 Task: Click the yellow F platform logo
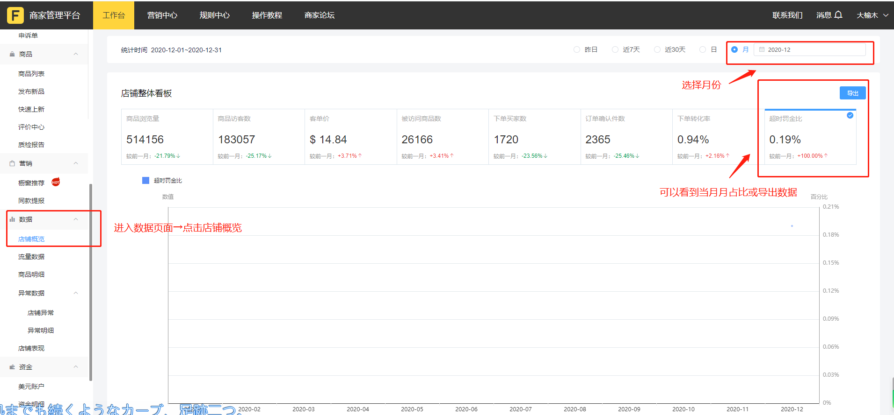15,15
